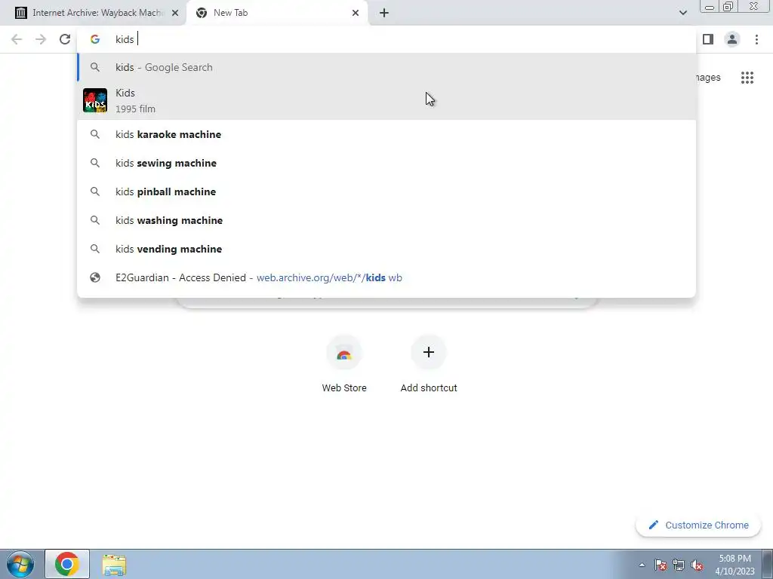Open a new tab with the plus button
The height and width of the screenshot is (579, 773).
click(384, 13)
